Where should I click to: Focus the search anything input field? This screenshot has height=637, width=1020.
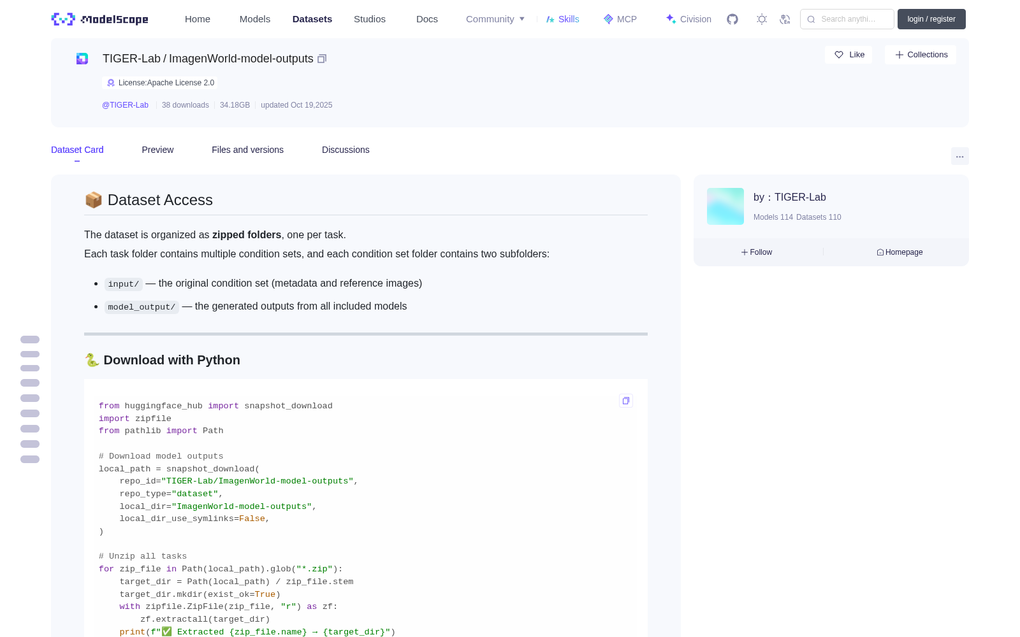(847, 19)
